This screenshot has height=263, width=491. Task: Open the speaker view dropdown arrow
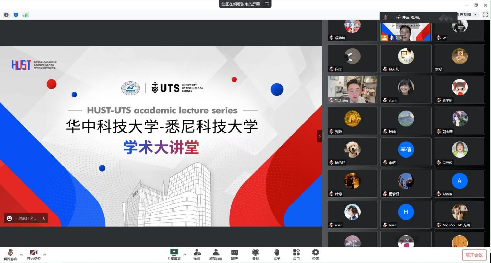(476, 15)
